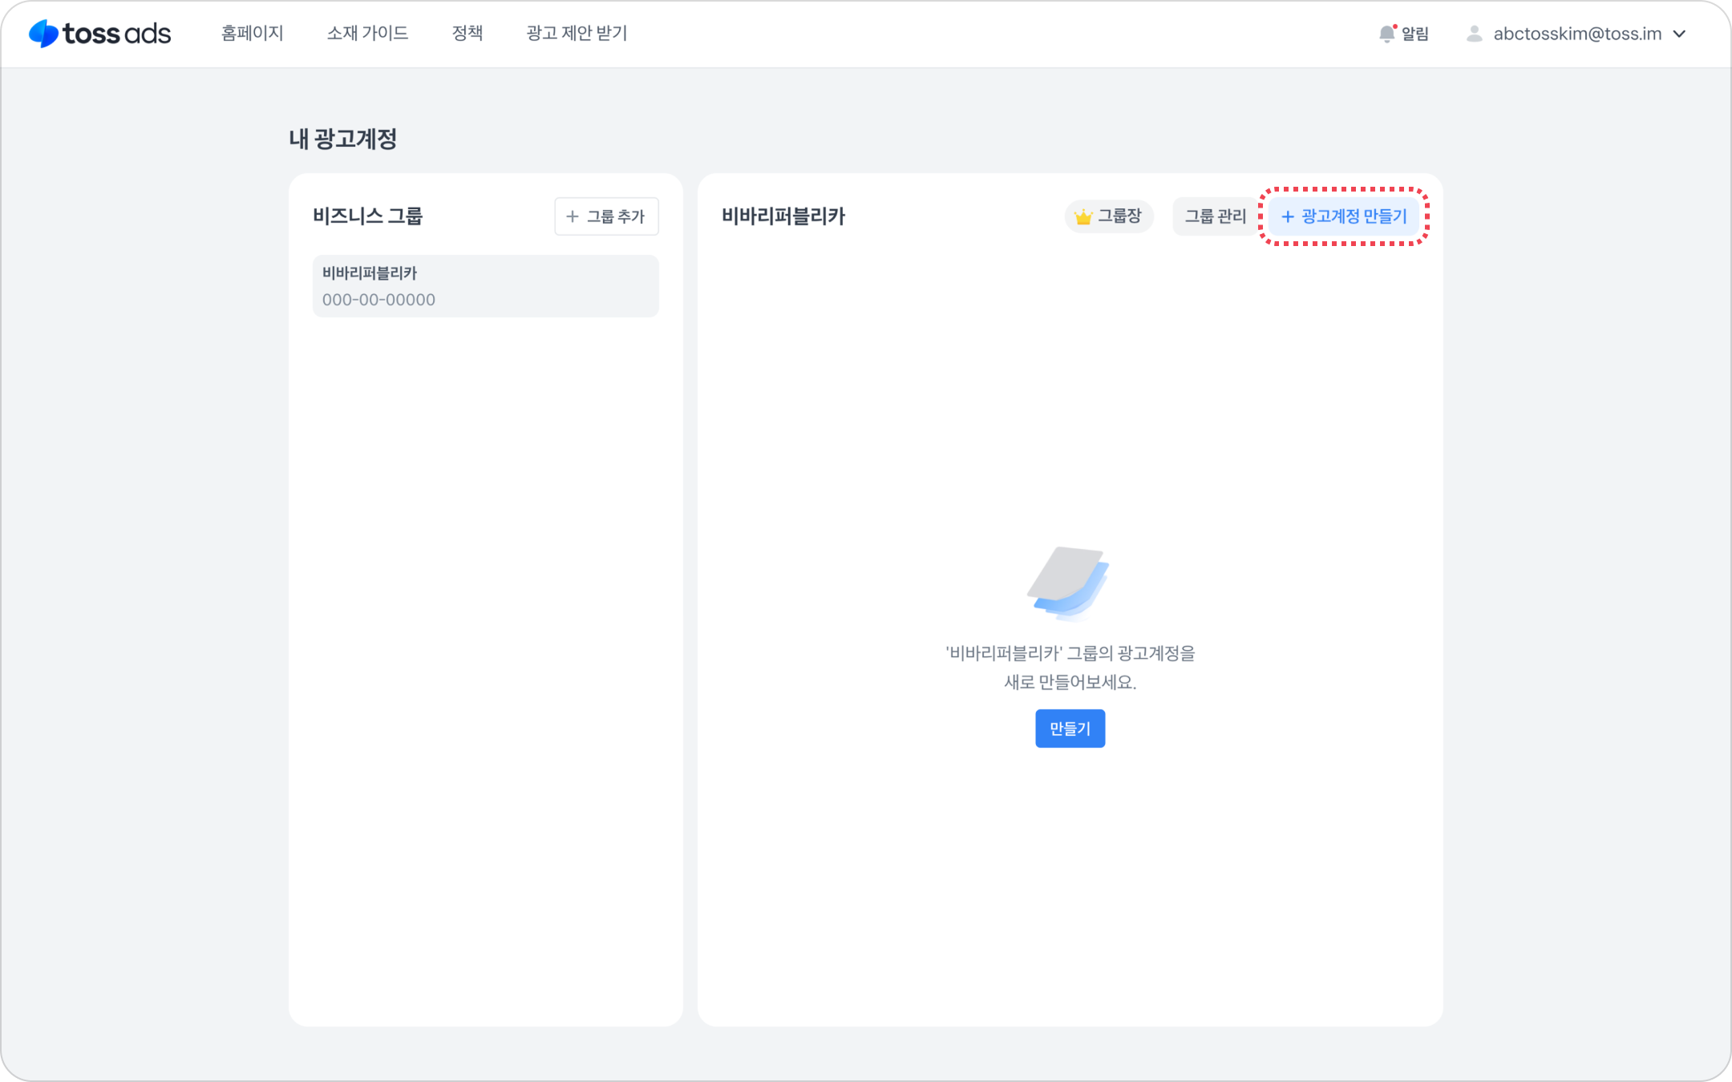This screenshot has height=1082, width=1732.
Task: Open abctosskim@toss.im account menu
Action: tap(1576, 34)
